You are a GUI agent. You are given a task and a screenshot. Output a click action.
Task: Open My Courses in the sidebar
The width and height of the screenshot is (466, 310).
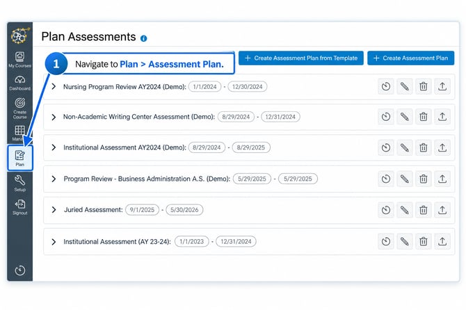[19, 60]
